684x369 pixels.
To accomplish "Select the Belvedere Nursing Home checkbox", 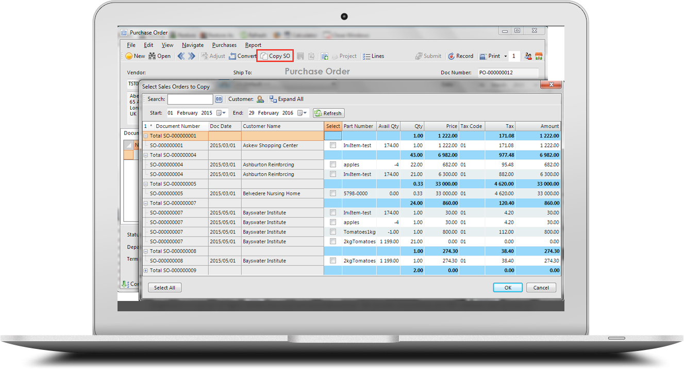I will [x=333, y=193].
